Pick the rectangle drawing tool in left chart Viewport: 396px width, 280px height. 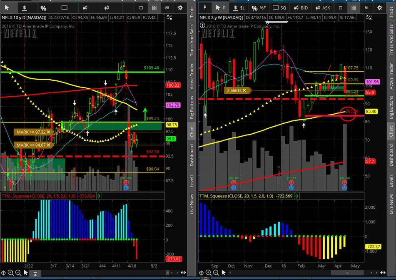tap(65, 7)
